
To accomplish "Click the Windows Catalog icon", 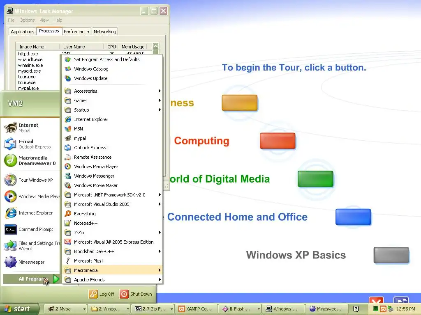I will coord(68,69).
